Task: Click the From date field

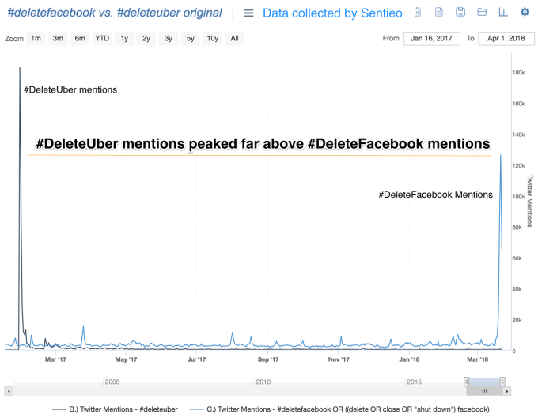Action: coord(431,38)
